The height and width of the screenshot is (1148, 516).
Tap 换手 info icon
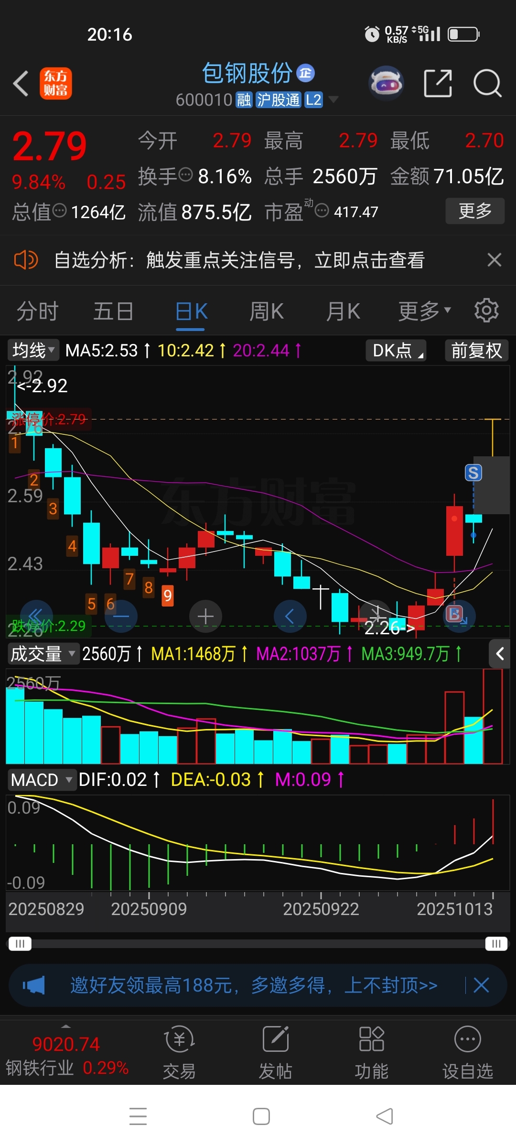pos(185,175)
